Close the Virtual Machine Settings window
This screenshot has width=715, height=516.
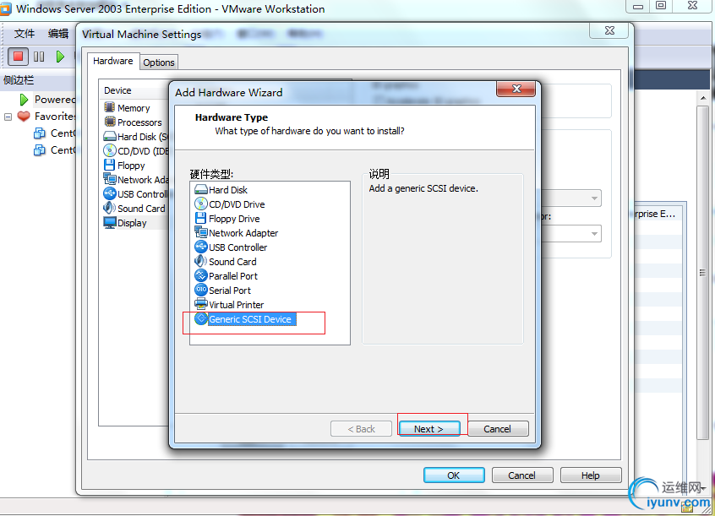[x=609, y=30]
